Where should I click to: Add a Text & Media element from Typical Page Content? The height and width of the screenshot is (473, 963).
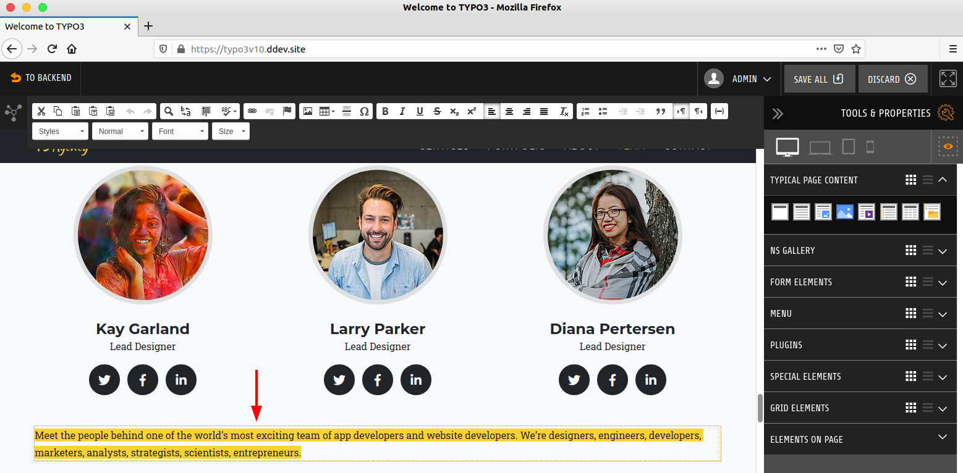pos(823,211)
